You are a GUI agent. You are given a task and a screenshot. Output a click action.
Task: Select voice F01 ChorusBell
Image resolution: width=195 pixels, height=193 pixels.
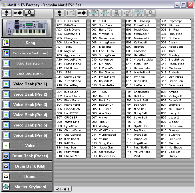point(141,92)
